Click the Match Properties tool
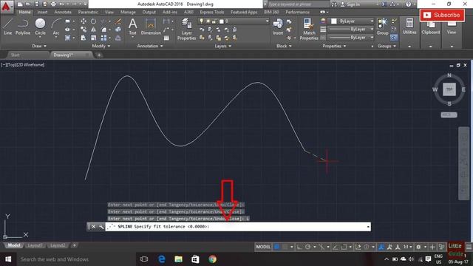Viewport: 473px width, 266px height. click(x=309, y=29)
